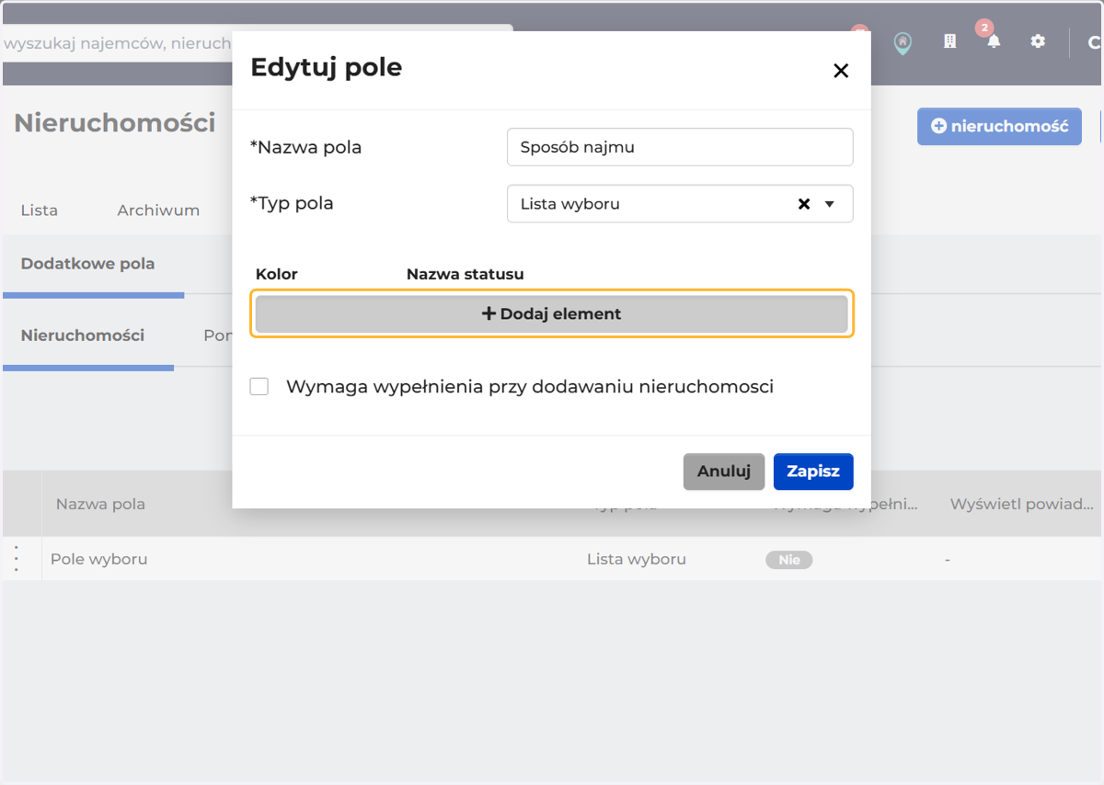1104x785 pixels.
Task: Open the buildings icon in top bar
Action: pyautogui.click(x=950, y=41)
